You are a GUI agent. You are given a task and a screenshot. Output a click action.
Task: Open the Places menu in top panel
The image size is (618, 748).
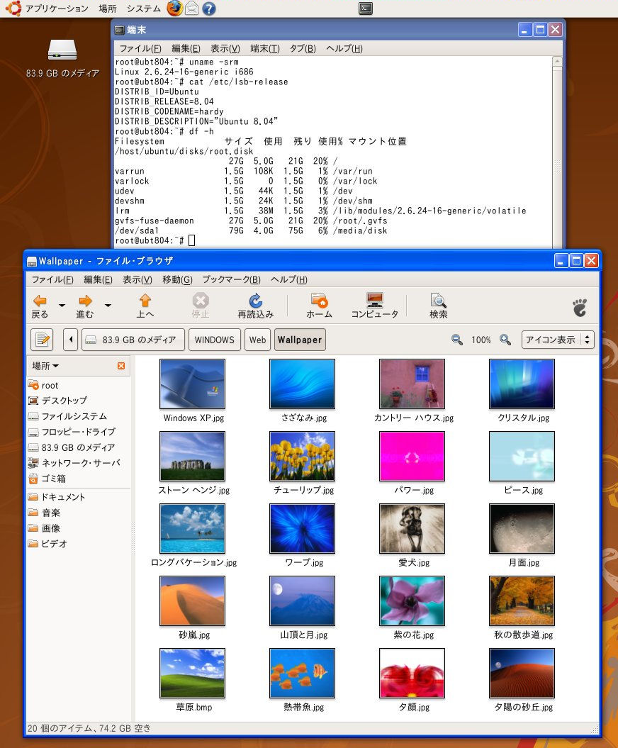[x=108, y=8]
